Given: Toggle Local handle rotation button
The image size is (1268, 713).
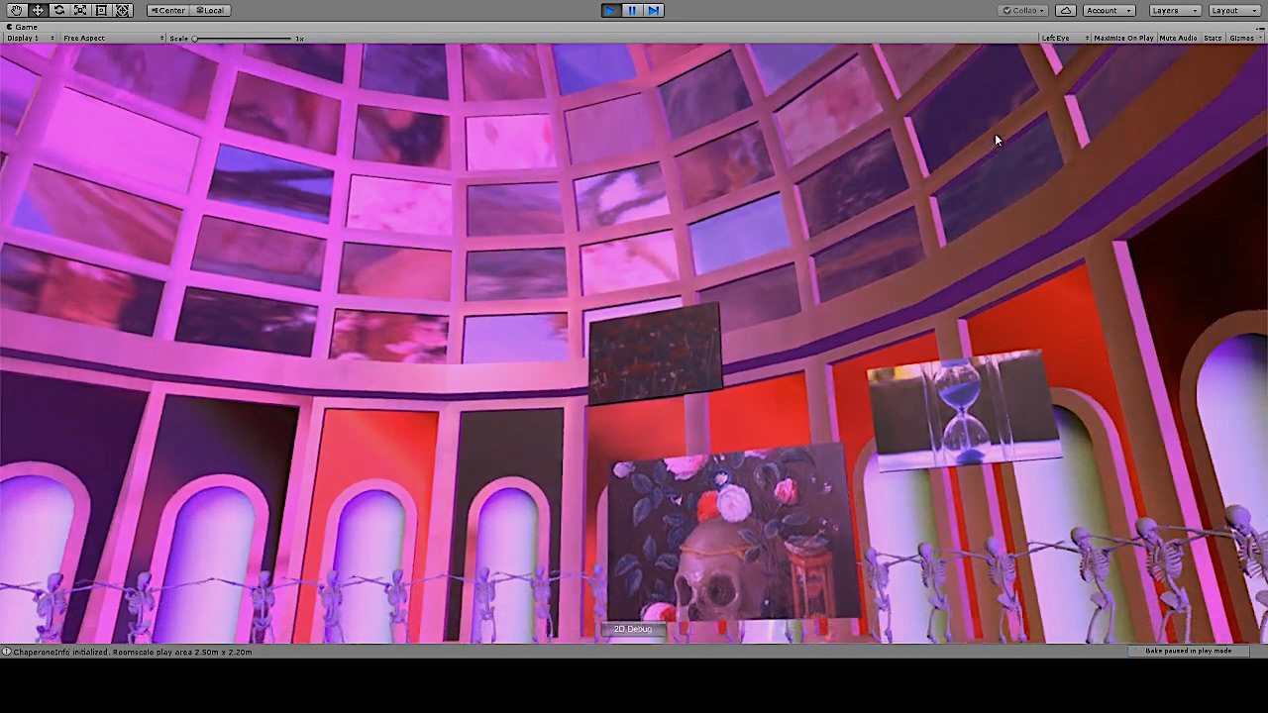Looking at the screenshot, I should [209, 10].
